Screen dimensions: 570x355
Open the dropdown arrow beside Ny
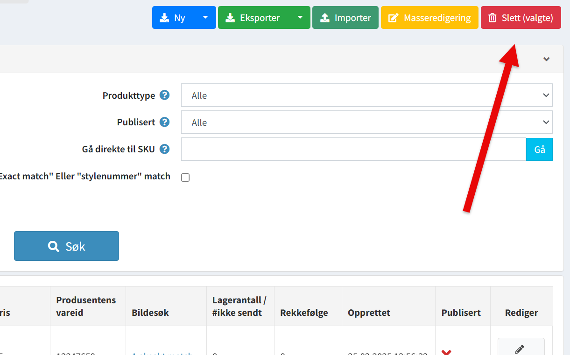point(205,18)
